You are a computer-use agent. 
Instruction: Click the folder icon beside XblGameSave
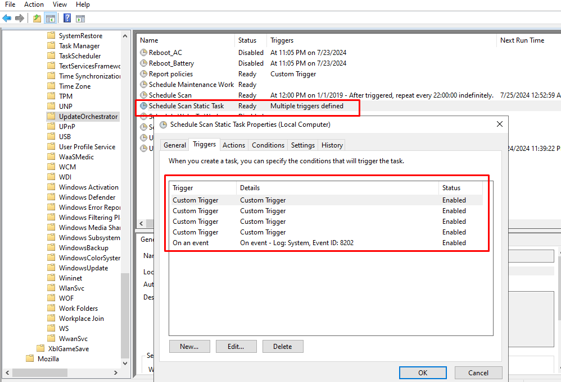(41, 348)
